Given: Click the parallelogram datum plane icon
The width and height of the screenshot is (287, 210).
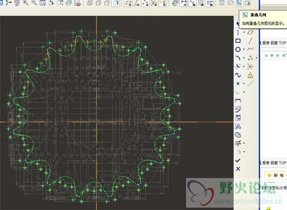Looking at the screenshot, I should point(250,32).
